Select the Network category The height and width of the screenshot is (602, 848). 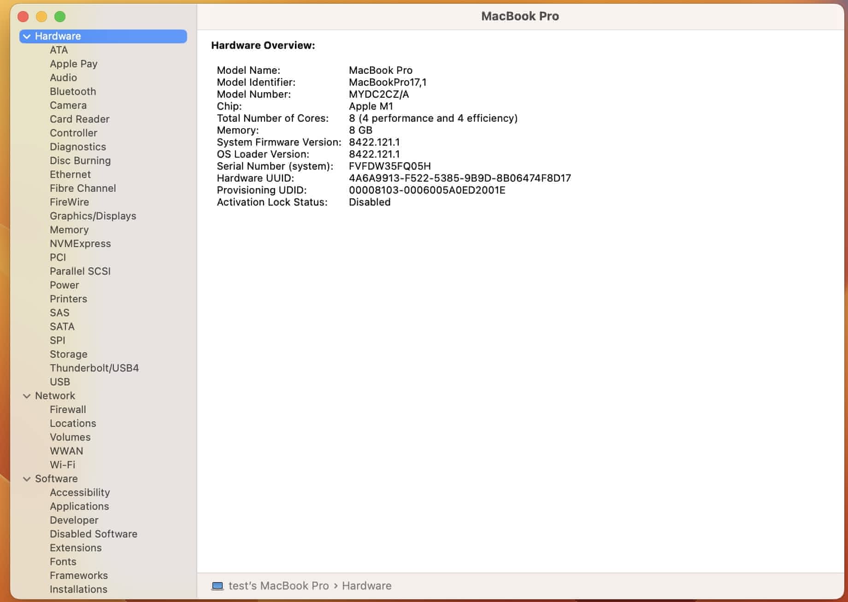point(55,395)
